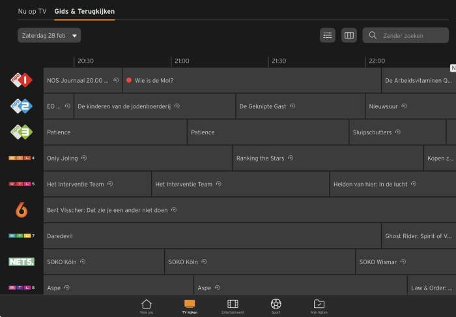Screen dimensions: 456x317
Task: Open Mijn lijsten in bottom bar
Action: pos(319,305)
